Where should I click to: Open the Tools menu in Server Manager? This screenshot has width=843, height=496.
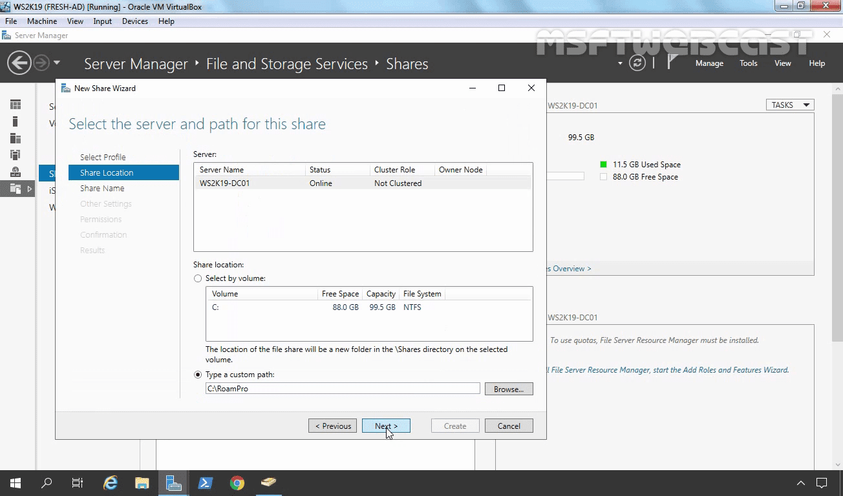(749, 63)
